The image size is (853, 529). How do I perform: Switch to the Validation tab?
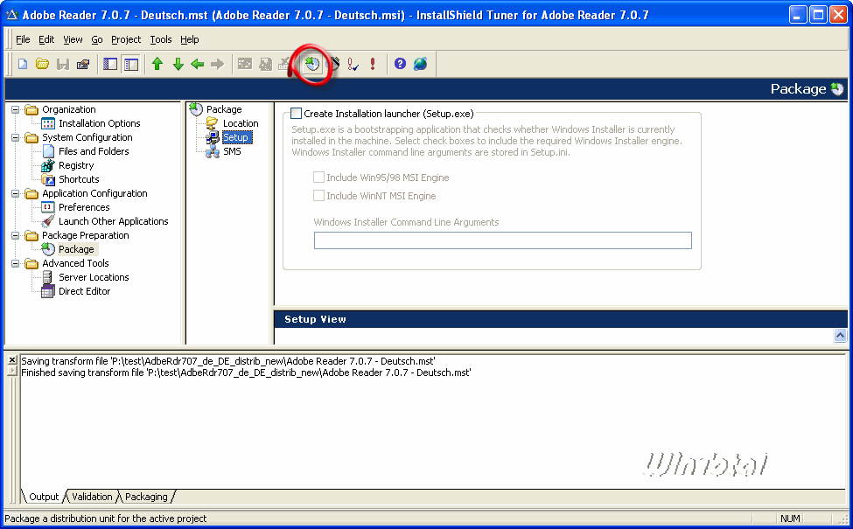click(91, 497)
